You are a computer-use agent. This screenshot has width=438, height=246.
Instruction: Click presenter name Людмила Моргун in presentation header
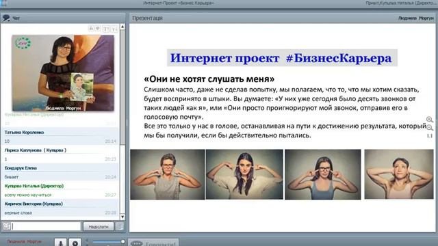[x=416, y=18]
